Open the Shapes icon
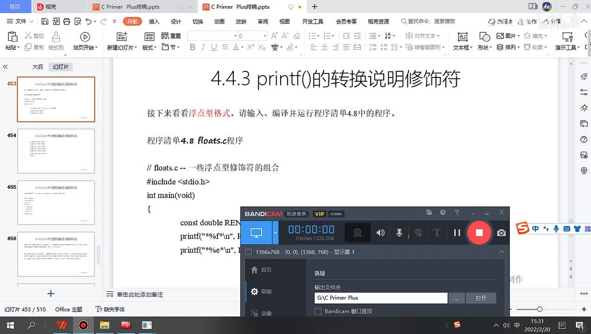The height and width of the screenshot is (334, 591). click(x=484, y=37)
